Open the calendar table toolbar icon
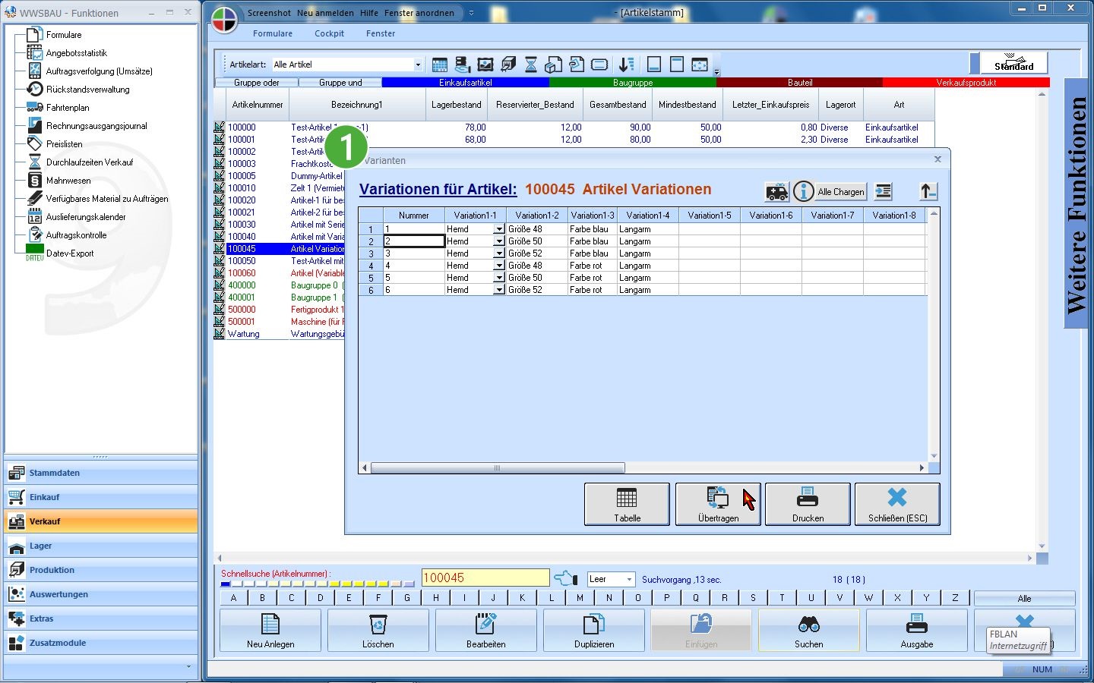This screenshot has height=683, width=1094. click(x=440, y=65)
